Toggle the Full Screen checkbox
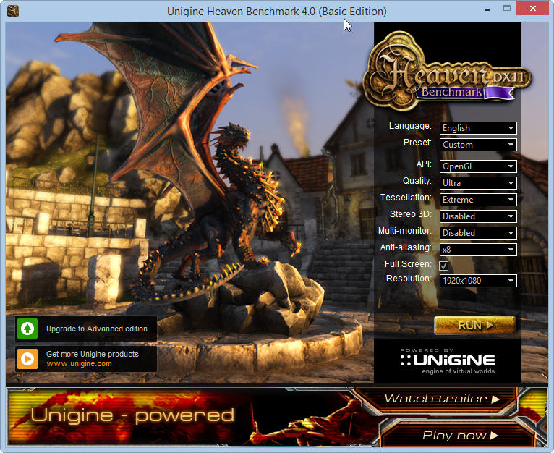This screenshot has height=453, width=554. 444,266
